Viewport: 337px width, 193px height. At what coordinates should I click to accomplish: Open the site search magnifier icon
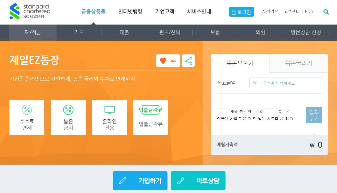point(326,12)
